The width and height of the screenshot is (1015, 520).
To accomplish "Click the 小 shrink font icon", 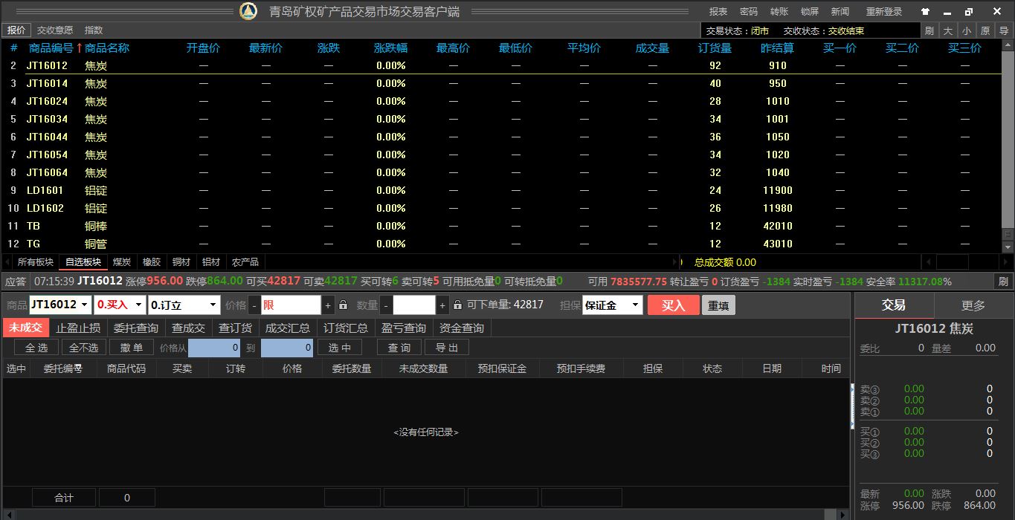I will (966, 30).
